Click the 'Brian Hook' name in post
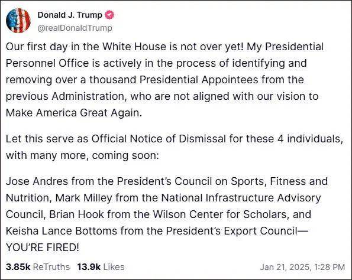Viewport: 352px width, 280px height. [x=76, y=214]
